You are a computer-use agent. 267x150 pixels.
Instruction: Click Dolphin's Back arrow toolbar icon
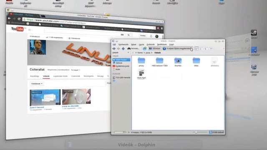pyautogui.click(x=114, y=49)
